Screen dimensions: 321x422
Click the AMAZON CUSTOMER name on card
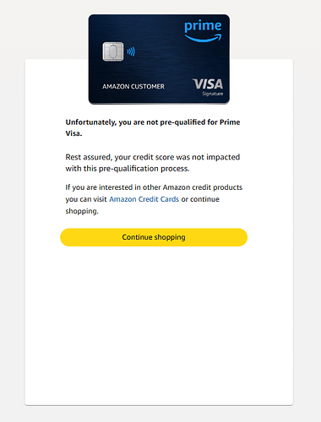133,86
